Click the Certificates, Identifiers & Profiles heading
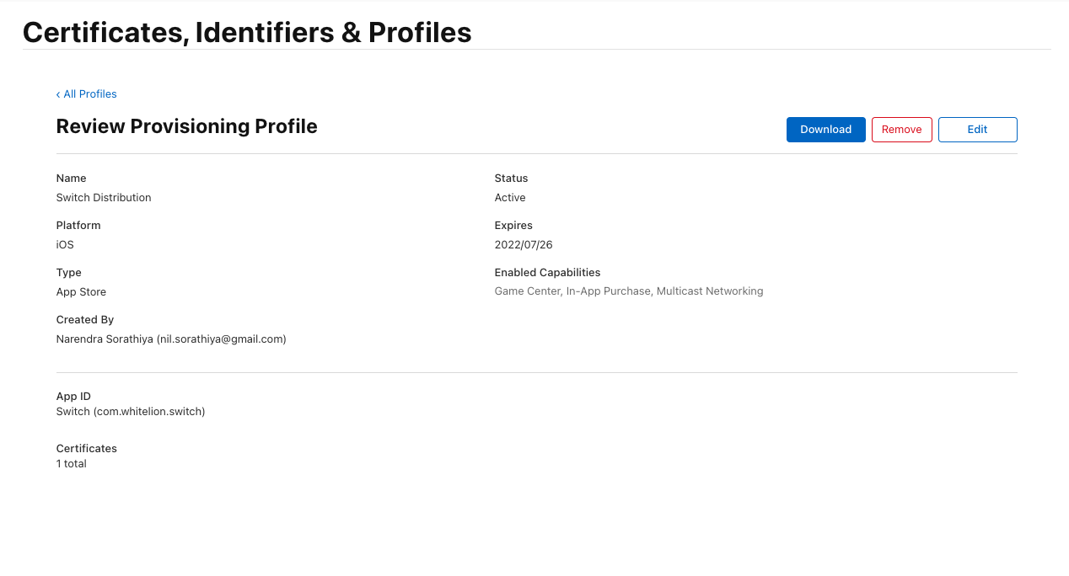Image resolution: width=1069 pixels, height=576 pixels. click(246, 32)
